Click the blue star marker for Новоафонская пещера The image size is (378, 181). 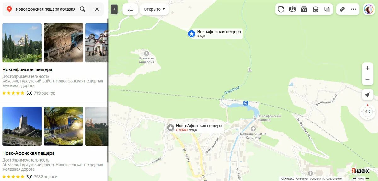tap(192, 34)
